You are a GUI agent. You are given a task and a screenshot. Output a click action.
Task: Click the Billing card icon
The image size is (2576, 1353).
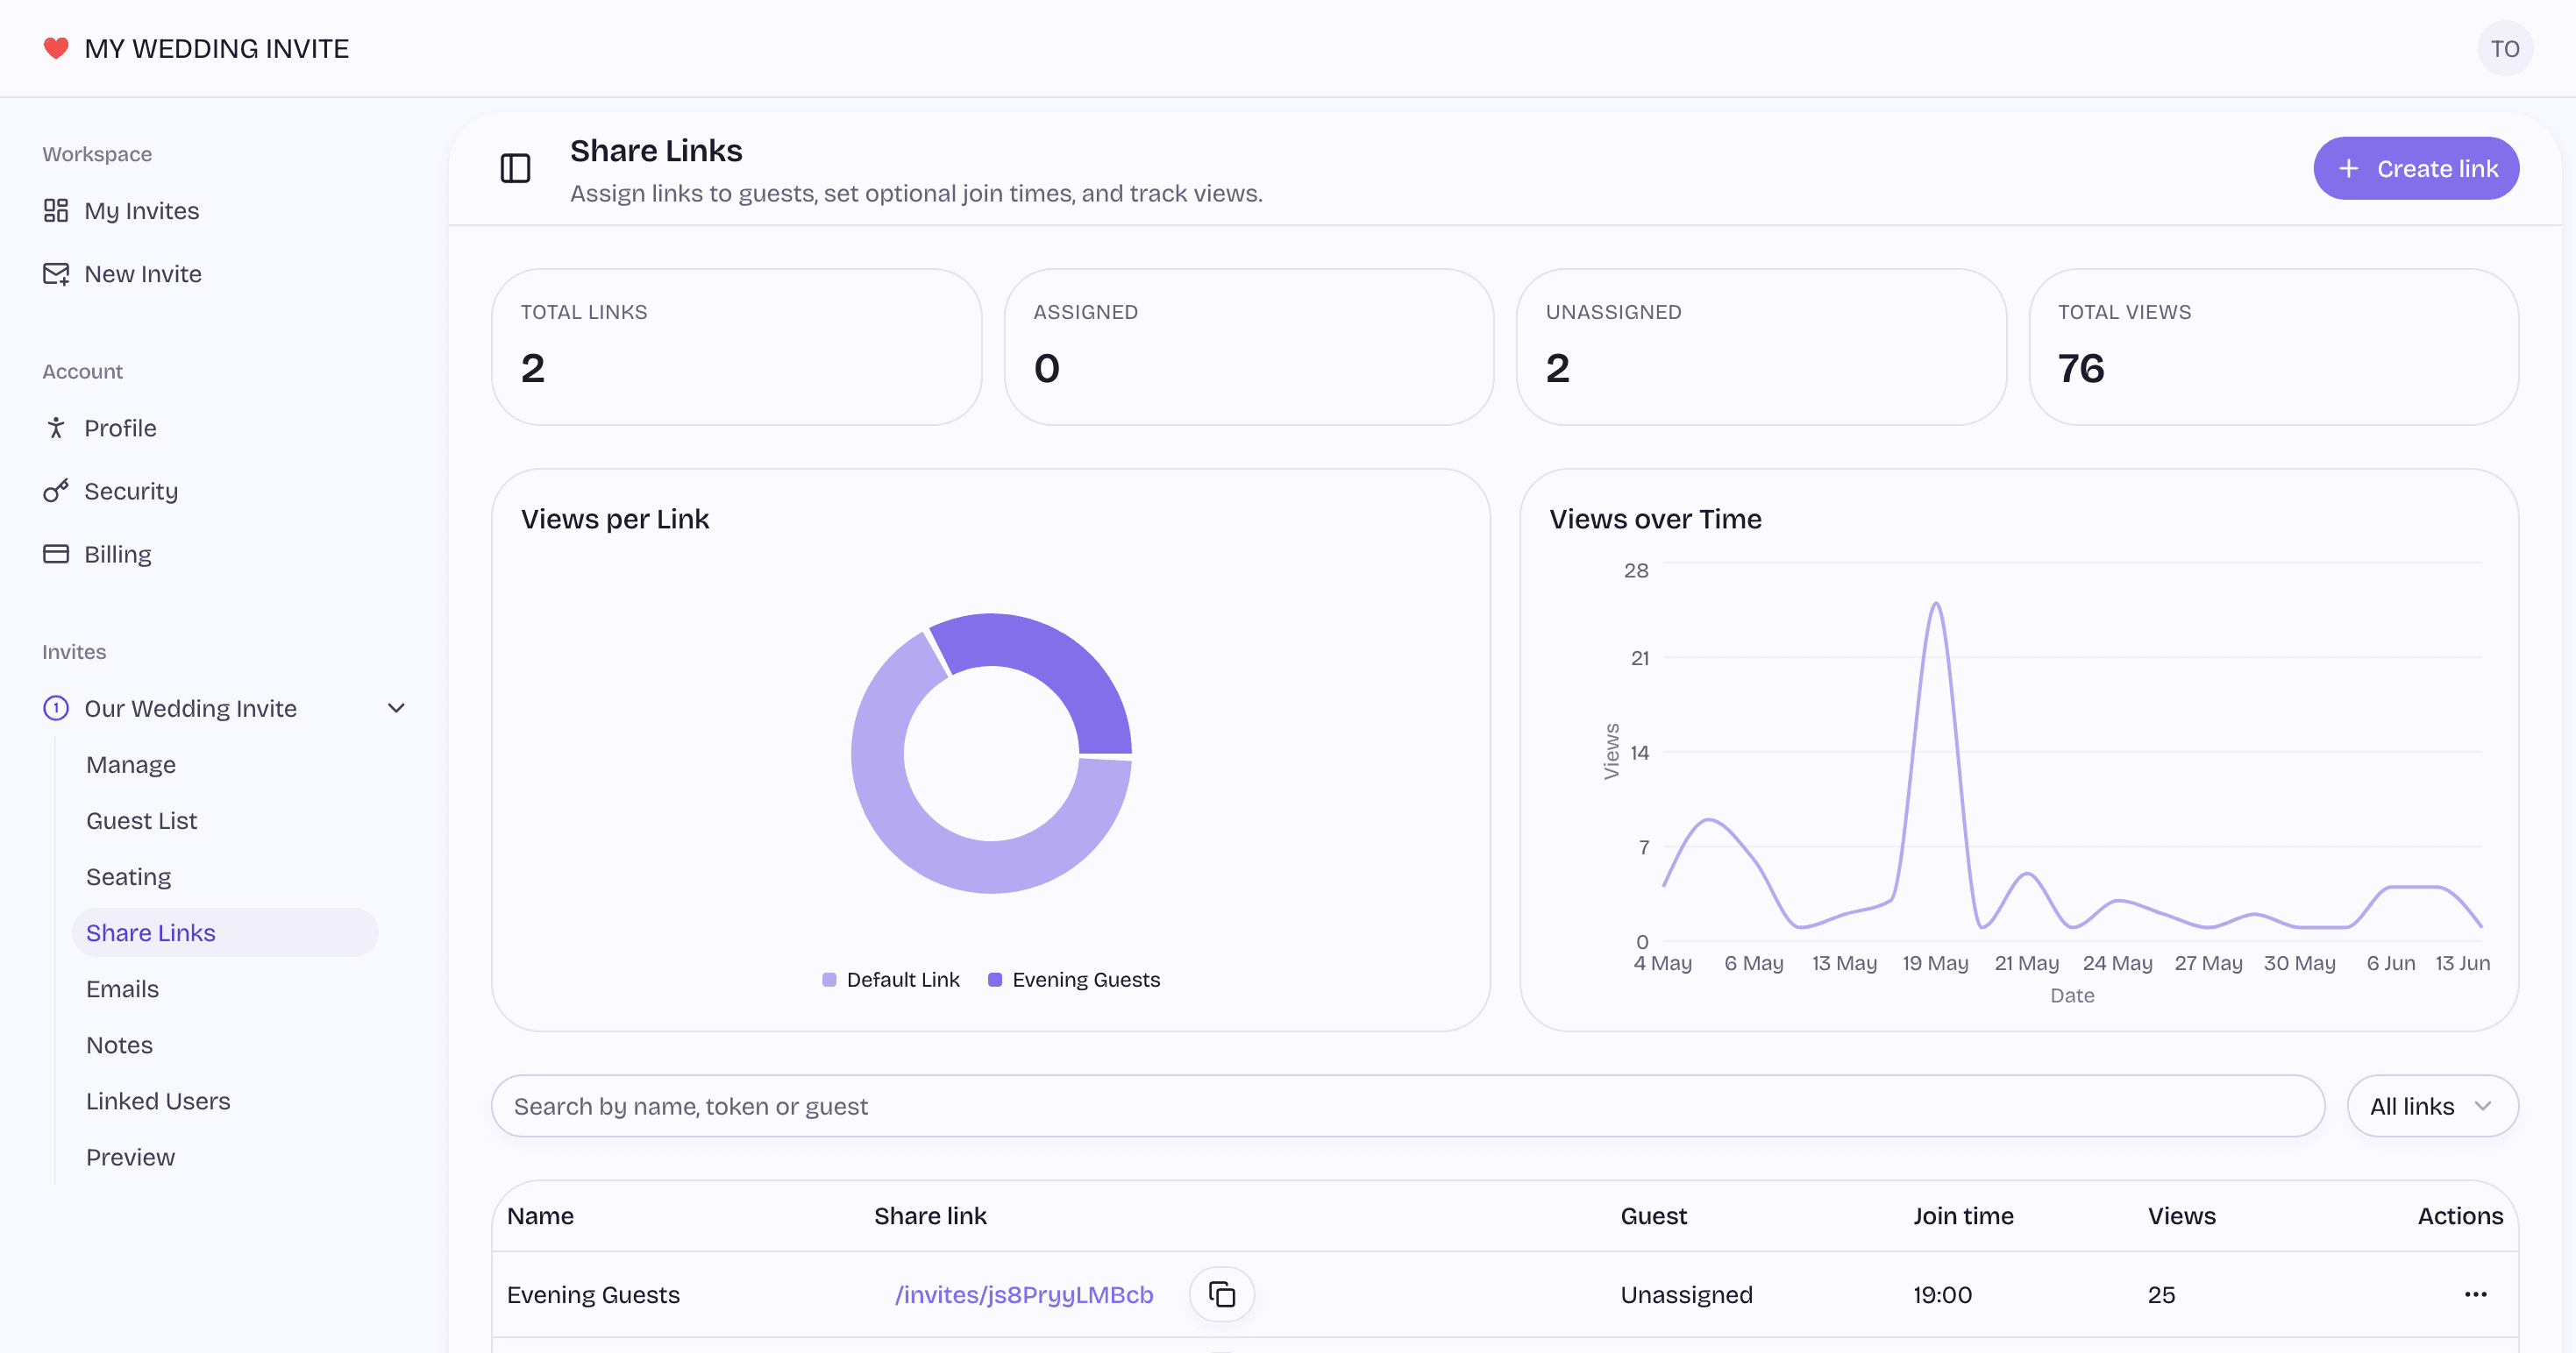pos(56,554)
